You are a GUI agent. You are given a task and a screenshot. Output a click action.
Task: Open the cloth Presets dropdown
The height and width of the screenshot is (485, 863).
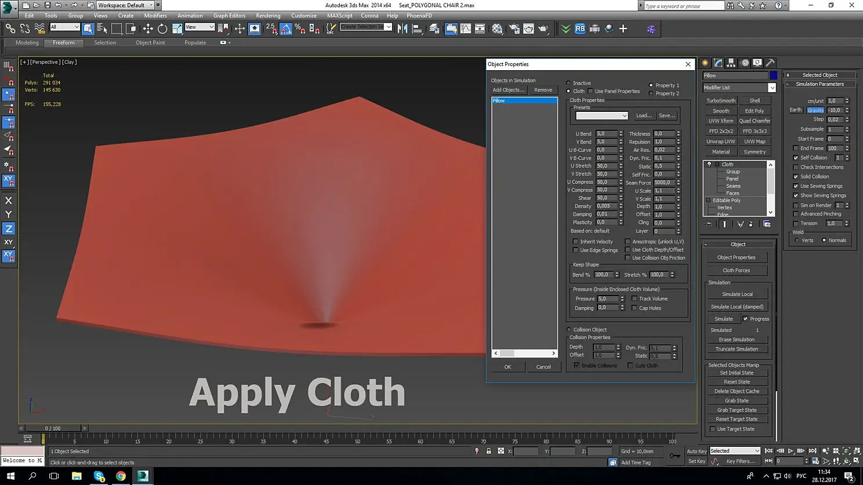[x=601, y=116]
